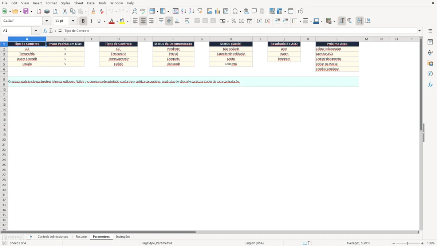The width and height of the screenshot is (437, 246).
Task: Click the Copy icon
Action: click(x=73, y=11)
